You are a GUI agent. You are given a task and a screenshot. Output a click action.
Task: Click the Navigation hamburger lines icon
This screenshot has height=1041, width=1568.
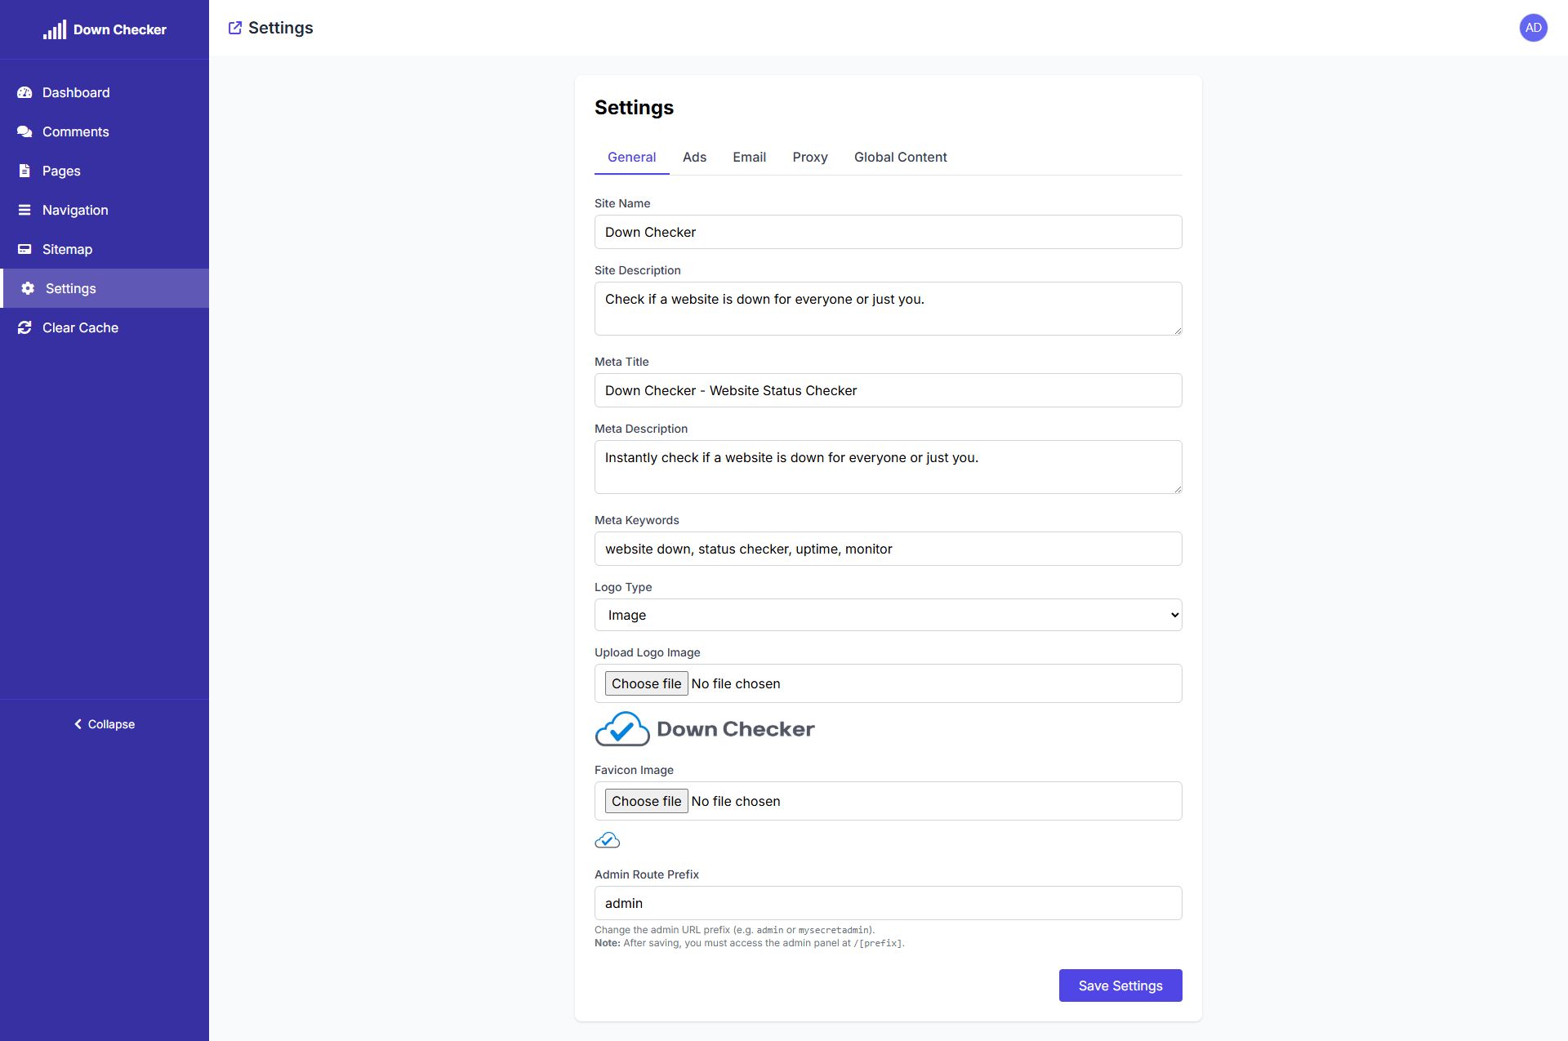click(x=24, y=210)
